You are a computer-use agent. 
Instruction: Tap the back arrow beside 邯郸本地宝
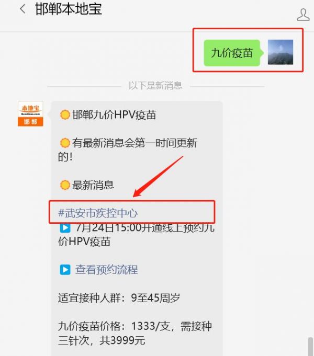23,9
